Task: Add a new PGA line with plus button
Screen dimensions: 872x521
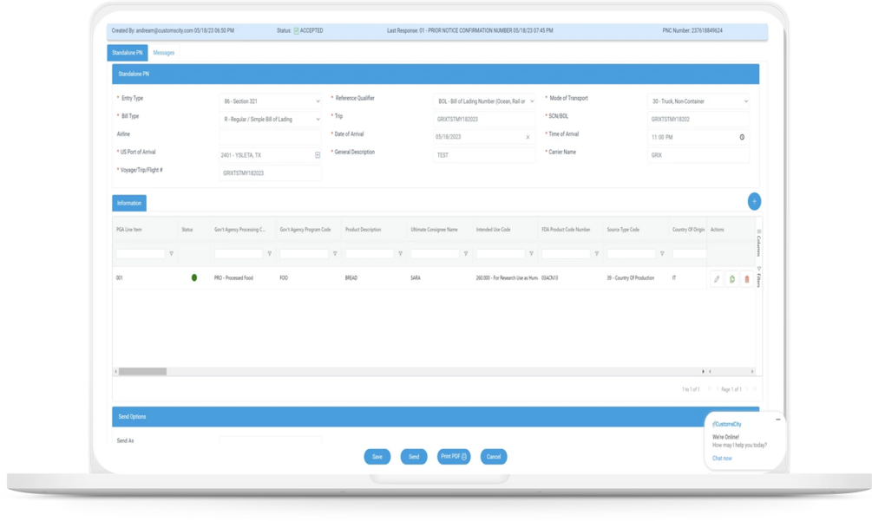Action: [754, 202]
